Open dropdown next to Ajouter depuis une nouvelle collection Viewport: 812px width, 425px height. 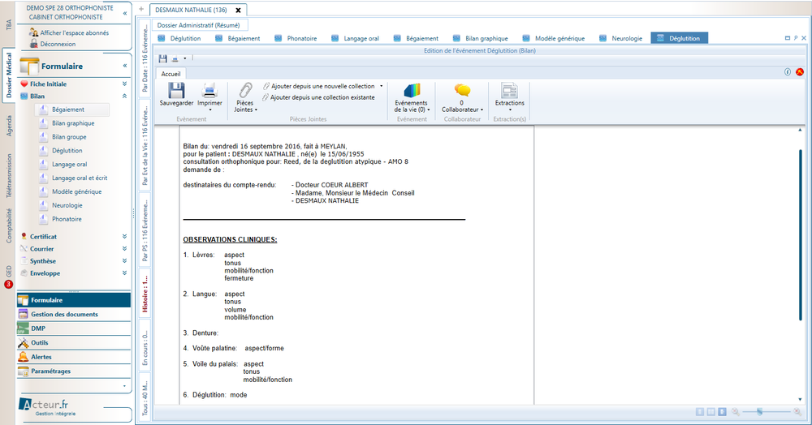pyautogui.click(x=381, y=86)
